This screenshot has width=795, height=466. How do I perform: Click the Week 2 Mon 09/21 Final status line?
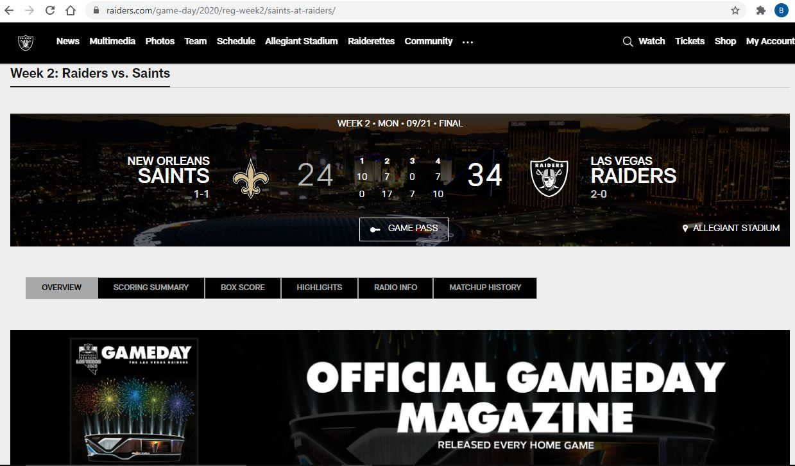pos(400,123)
